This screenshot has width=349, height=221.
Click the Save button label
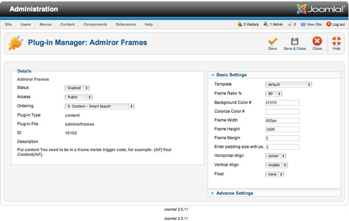coord(272,48)
